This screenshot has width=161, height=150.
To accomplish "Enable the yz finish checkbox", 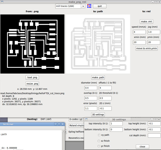I will [99, 146].
